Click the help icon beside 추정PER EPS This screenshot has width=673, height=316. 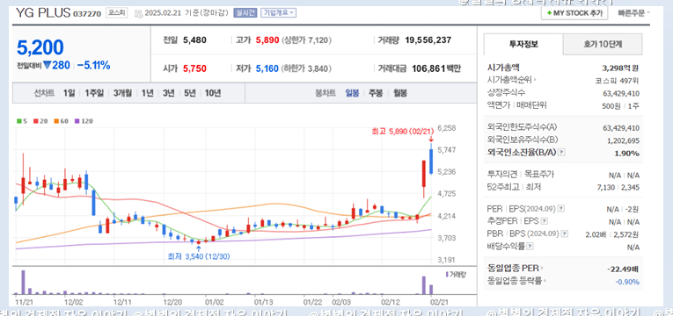coord(545,221)
